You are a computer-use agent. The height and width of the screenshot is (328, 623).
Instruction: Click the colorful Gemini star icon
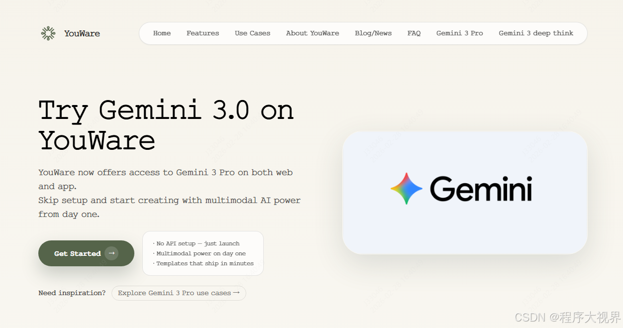click(407, 189)
